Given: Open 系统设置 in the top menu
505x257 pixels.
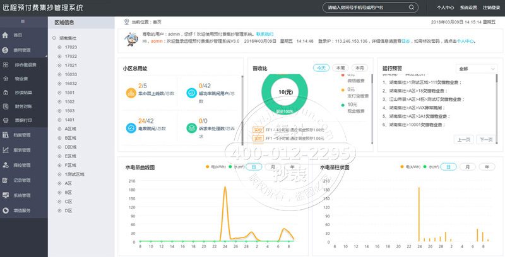Looking at the screenshot, I should 468,8.
